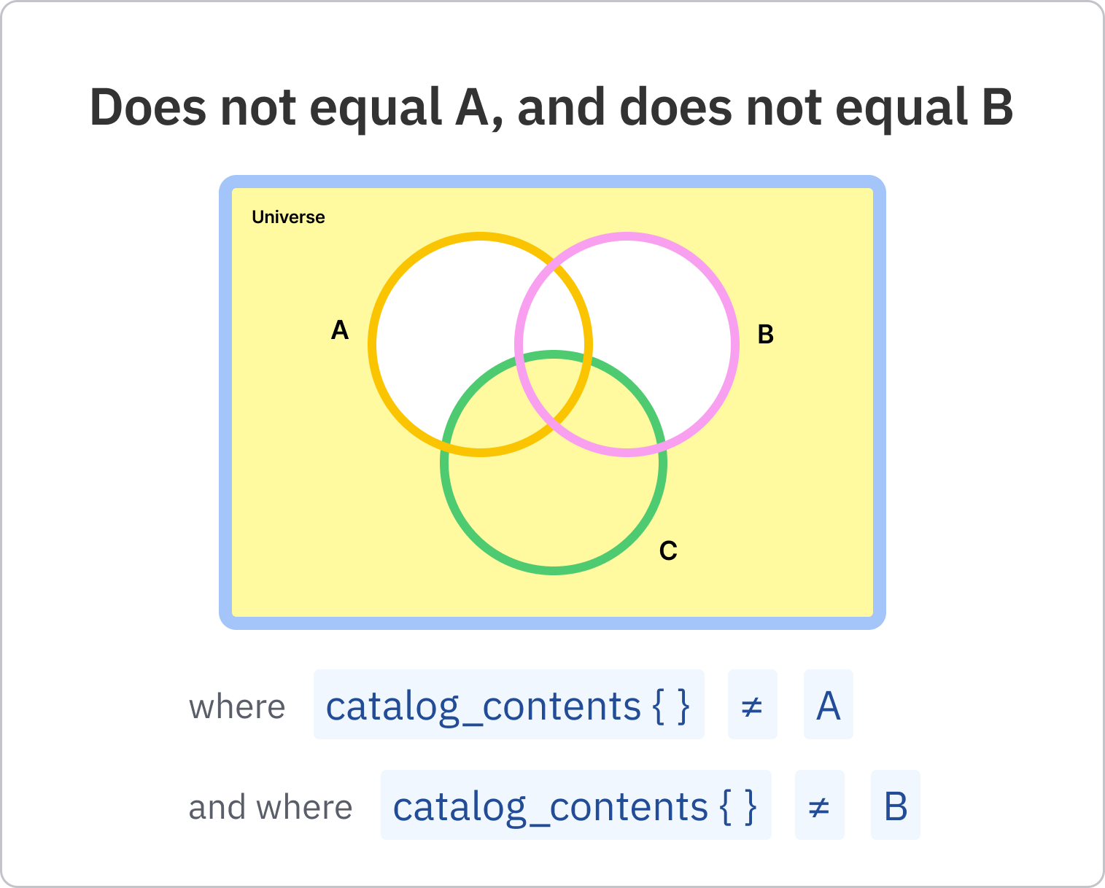Click the "and where" clause label
The width and height of the screenshot is (1105, 888).
click(271, 807)
